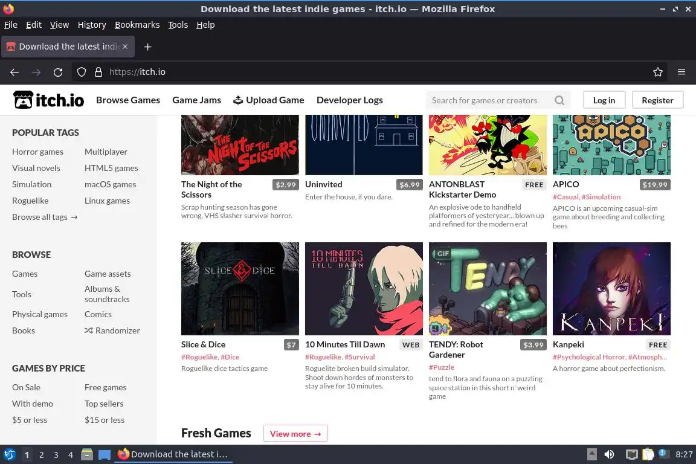696x464 pixels.
Task: Open the View menu
Action: pyautogui.click(x=59, y=25)
